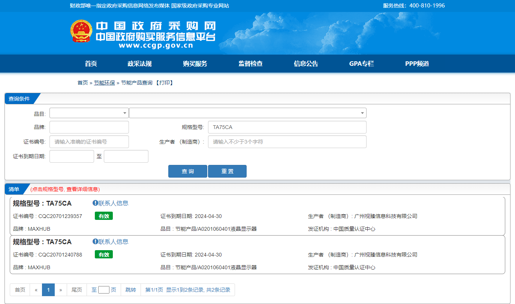Expand the wide second 品目 dropdown
The height and width of the screenshot is (304, 515).
pos(247,113)
